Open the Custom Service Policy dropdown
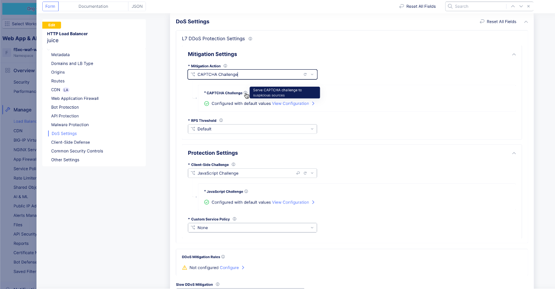This screenshot has height=289, width=555. point(312,227)
